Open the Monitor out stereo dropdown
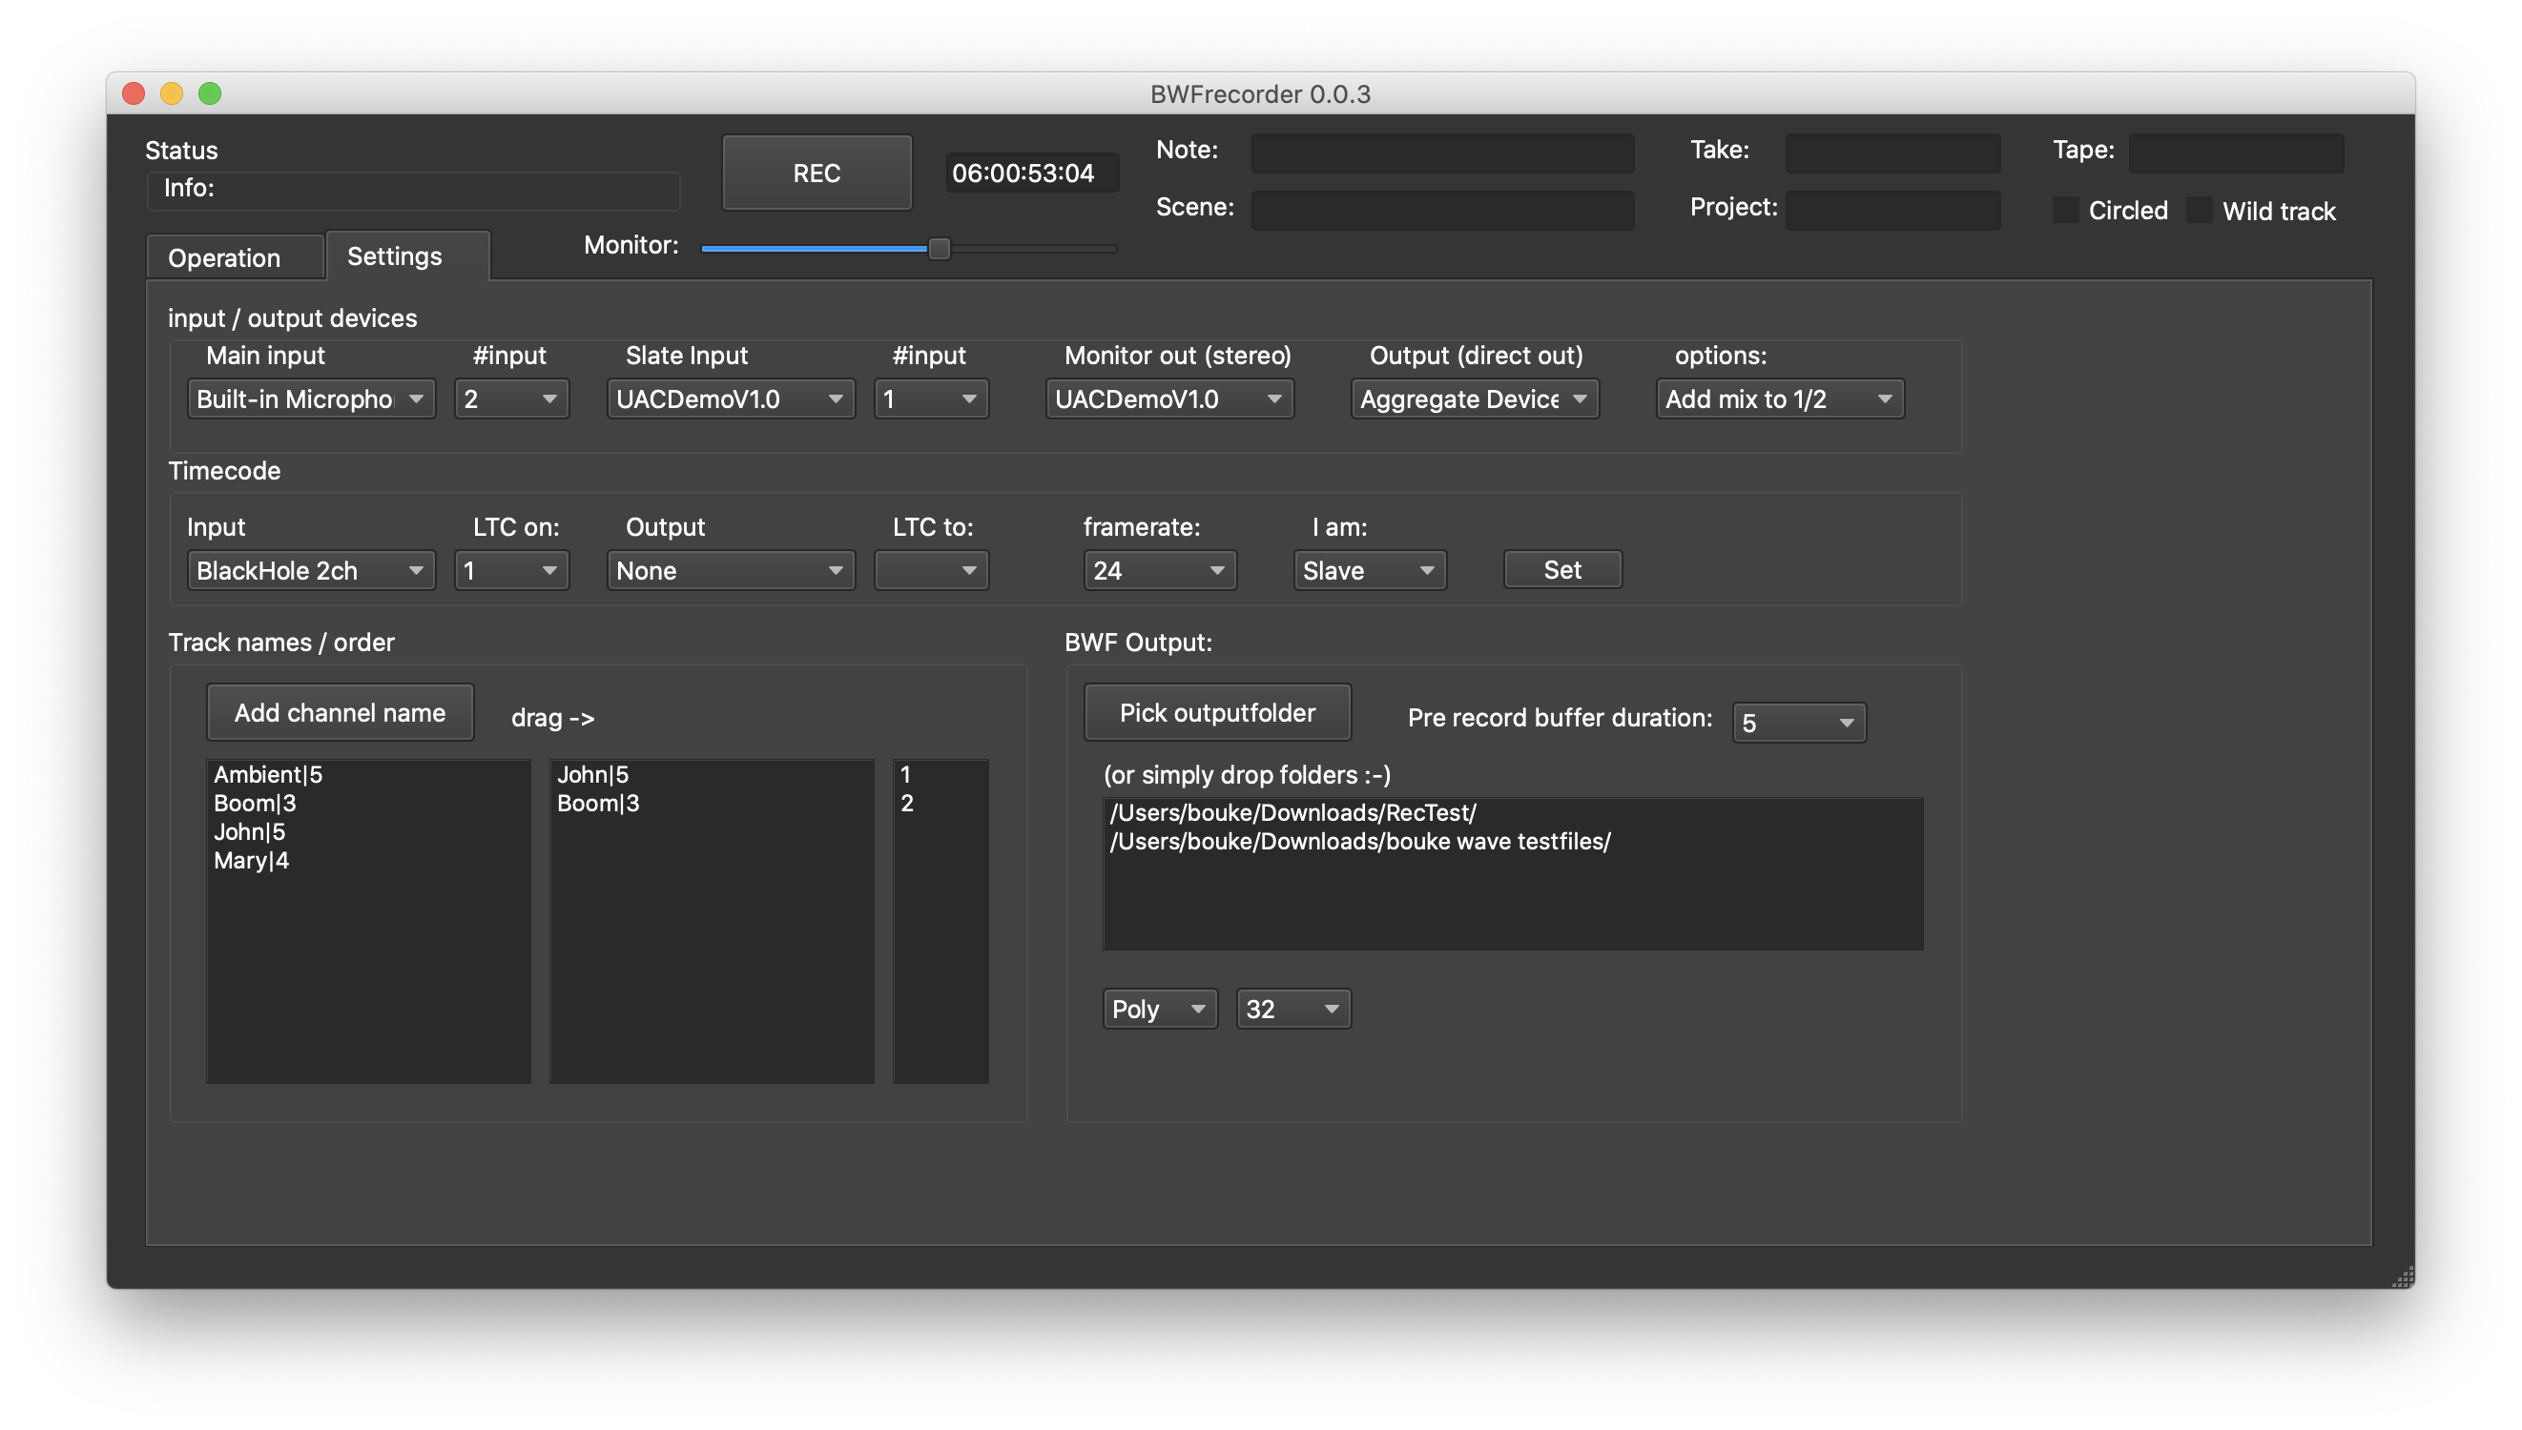Screen dimensions: 2522x1430 coord(1168,398)
